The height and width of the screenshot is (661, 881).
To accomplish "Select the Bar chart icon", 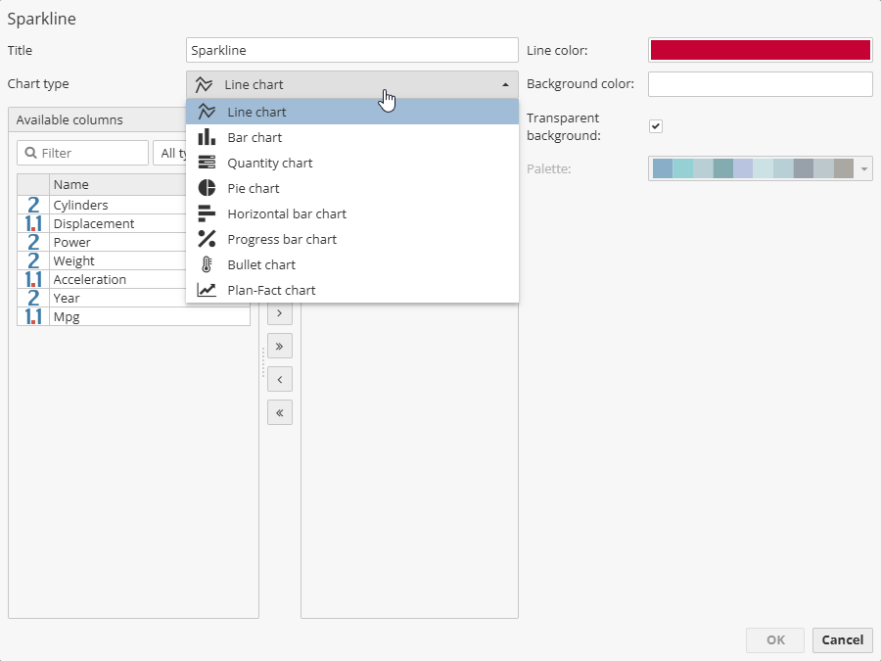I will (x=206, y=137).
